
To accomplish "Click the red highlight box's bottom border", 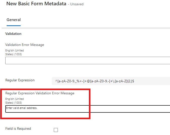I will click(x=45, y=118).
